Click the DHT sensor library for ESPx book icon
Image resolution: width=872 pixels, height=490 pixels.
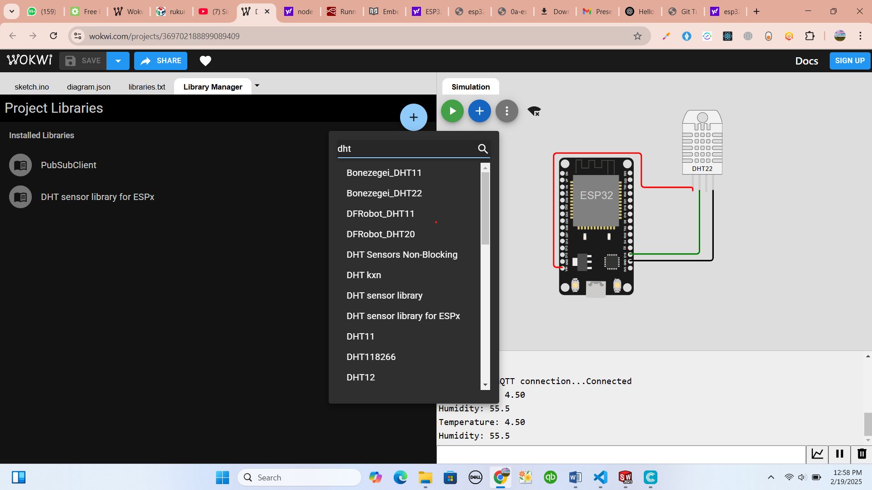20,197
